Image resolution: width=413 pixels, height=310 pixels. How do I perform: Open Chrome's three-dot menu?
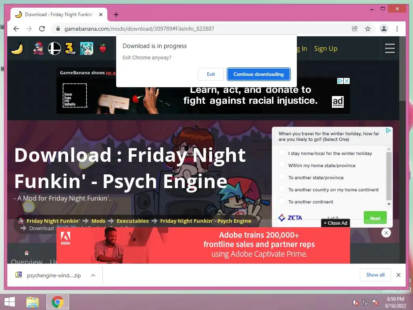tap(397, 29)
